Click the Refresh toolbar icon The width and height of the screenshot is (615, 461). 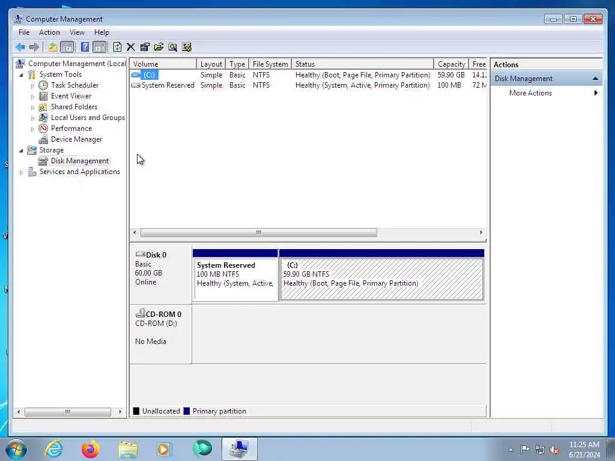tap(117, 47)
